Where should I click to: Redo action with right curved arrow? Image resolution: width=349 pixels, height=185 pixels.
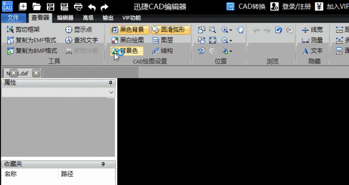tap(104, 7)
